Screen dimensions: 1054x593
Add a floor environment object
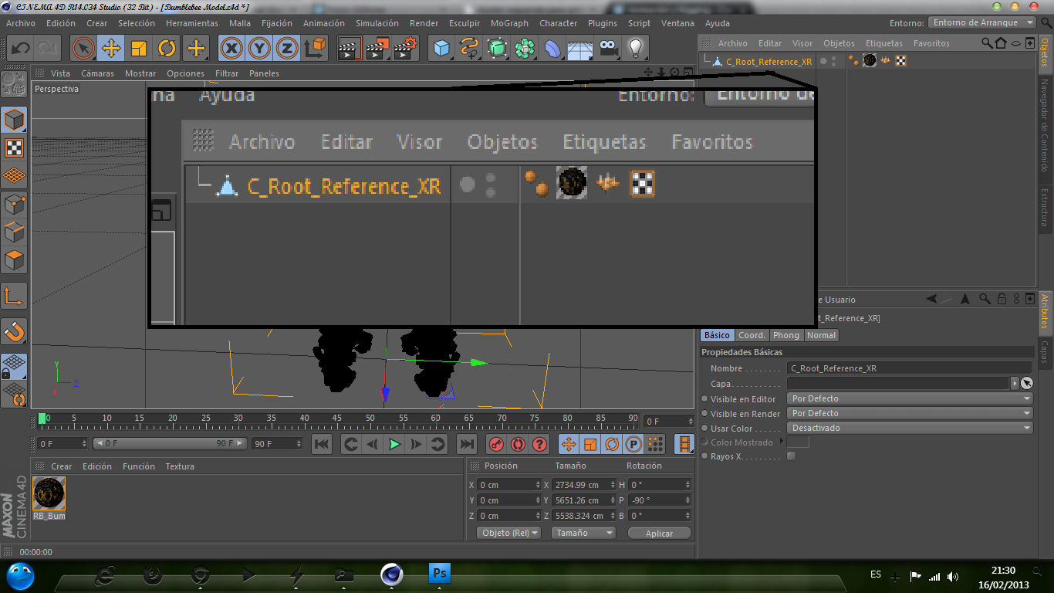click(x=580, y=49)
